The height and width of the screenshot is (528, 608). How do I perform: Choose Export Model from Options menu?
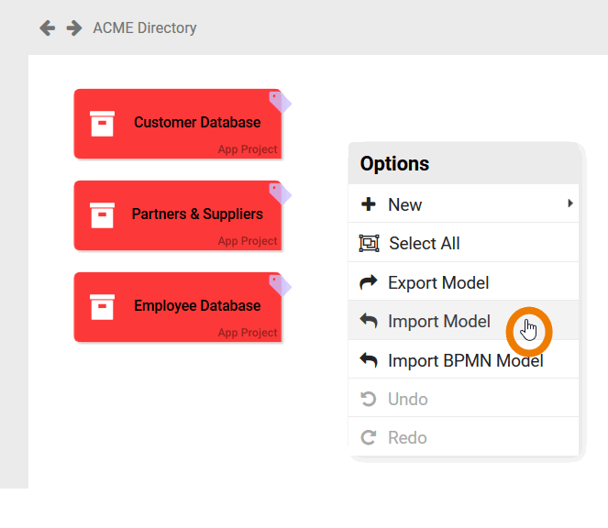(x=438, y=282)
